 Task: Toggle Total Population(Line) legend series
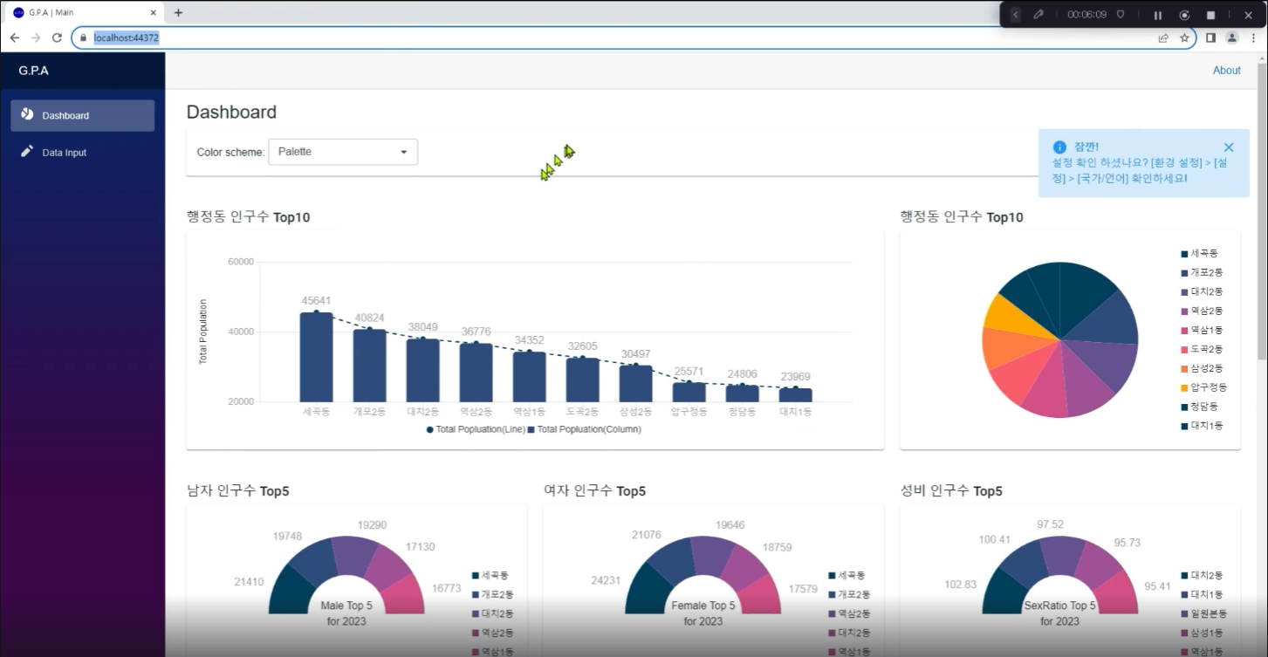tap(476, 429)
